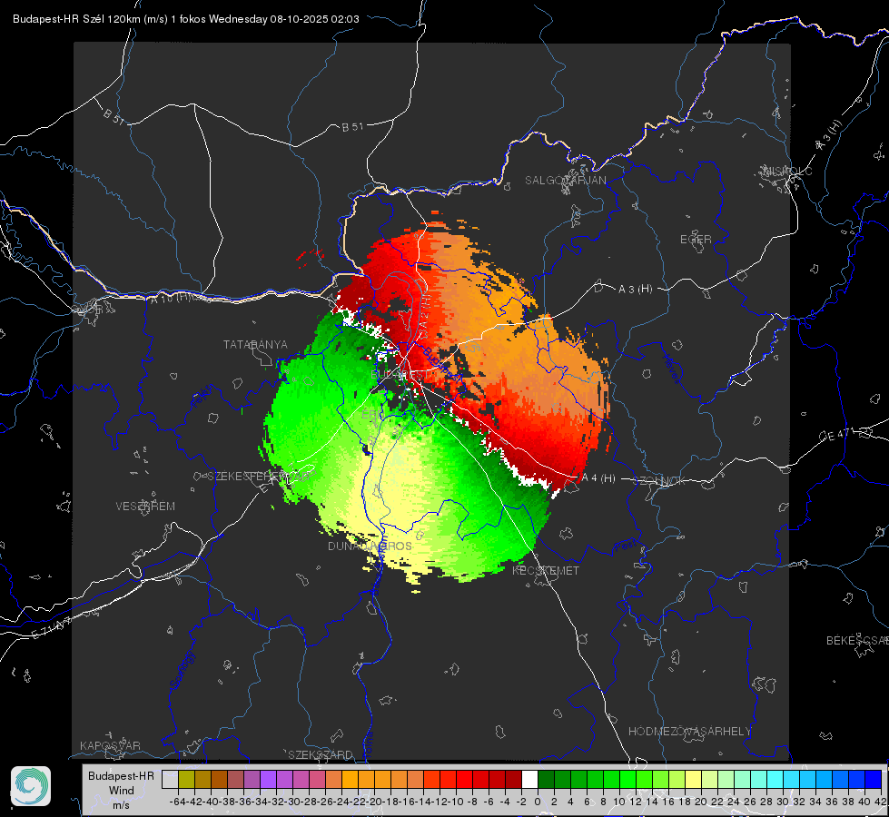
Task: Click the 'Wind' label in the legend
Action: tap(122, 791)
